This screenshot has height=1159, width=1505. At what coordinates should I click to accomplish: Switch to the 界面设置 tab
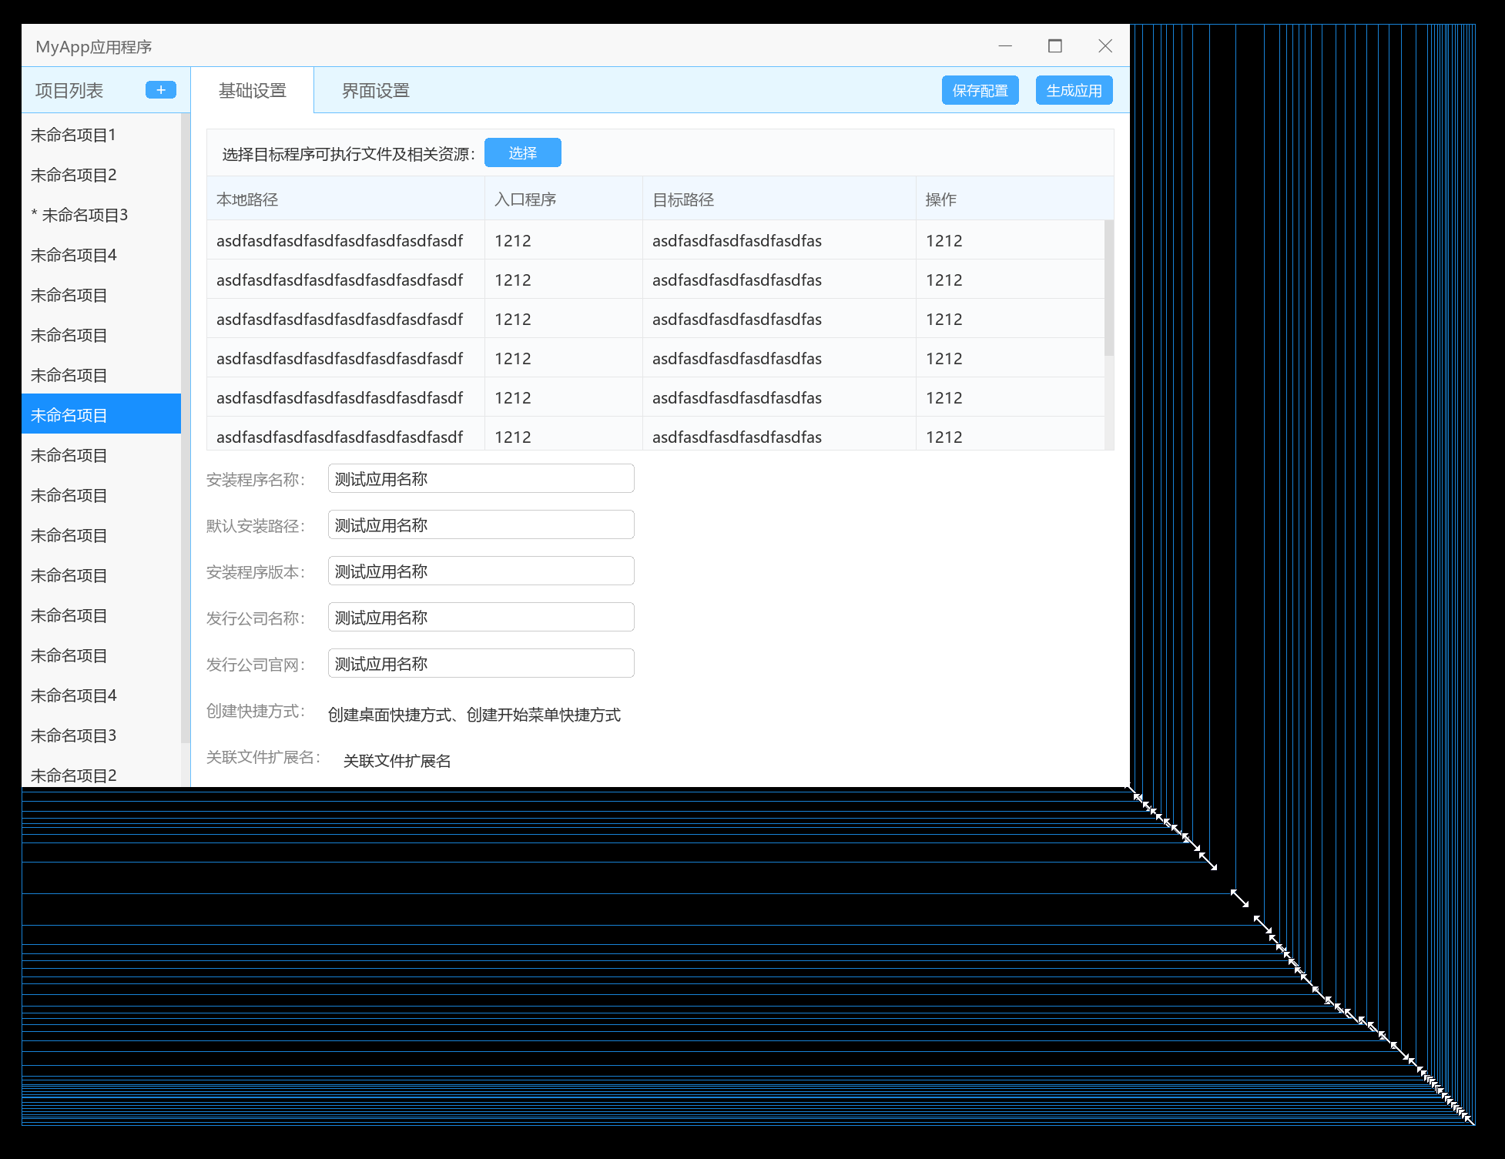tap(375, 91)
